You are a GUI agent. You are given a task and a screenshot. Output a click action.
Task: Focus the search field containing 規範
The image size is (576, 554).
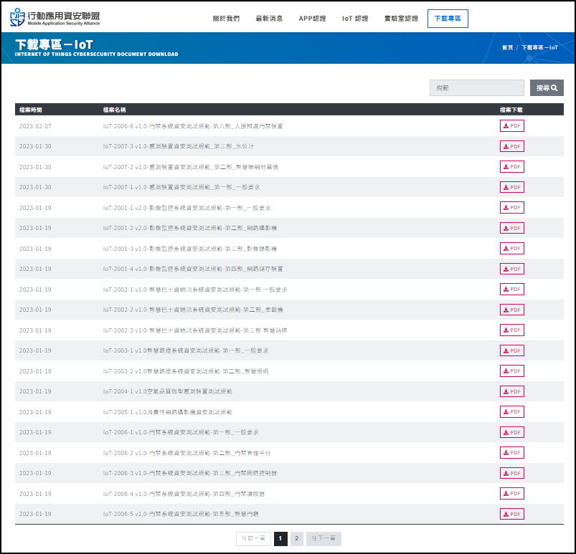click(477, 87)
